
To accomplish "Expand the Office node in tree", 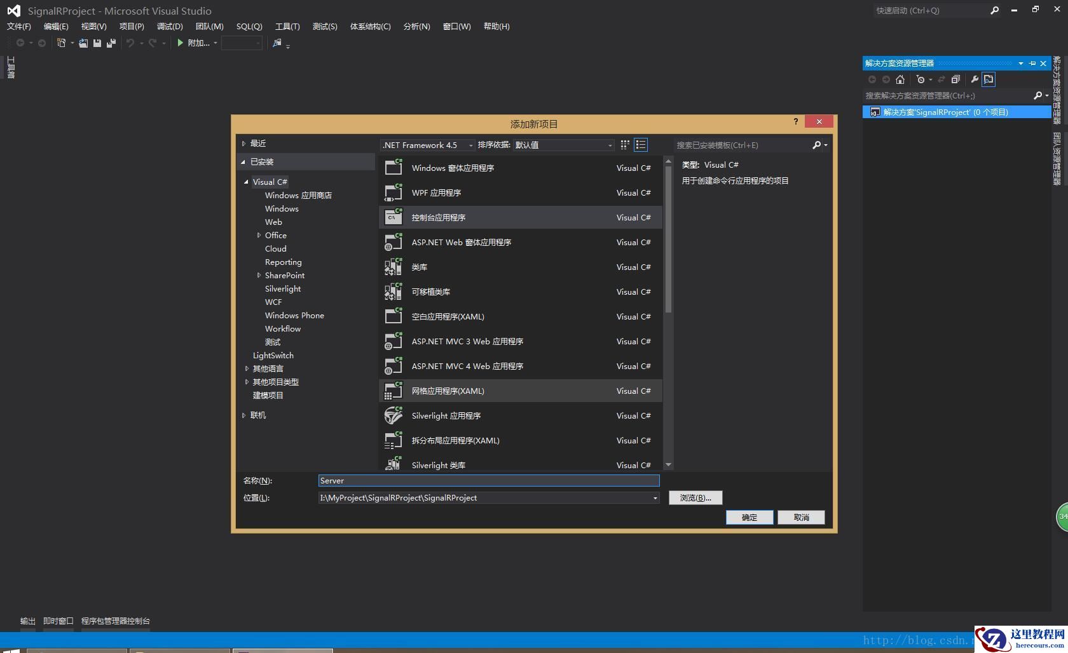I will coord(259,235).
